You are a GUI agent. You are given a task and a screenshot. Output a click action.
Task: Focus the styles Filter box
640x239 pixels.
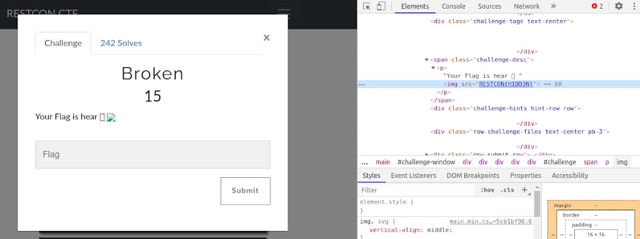[417, 190]
